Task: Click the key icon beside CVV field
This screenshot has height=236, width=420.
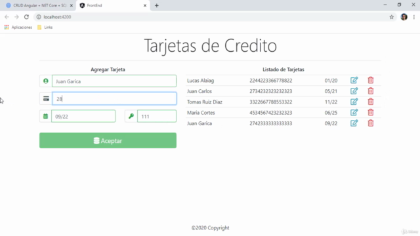Action: (x=131, y=116)
